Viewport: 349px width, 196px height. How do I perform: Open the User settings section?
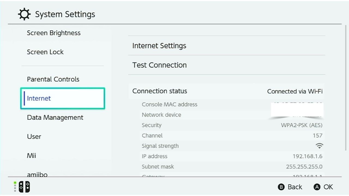point(34,136)
